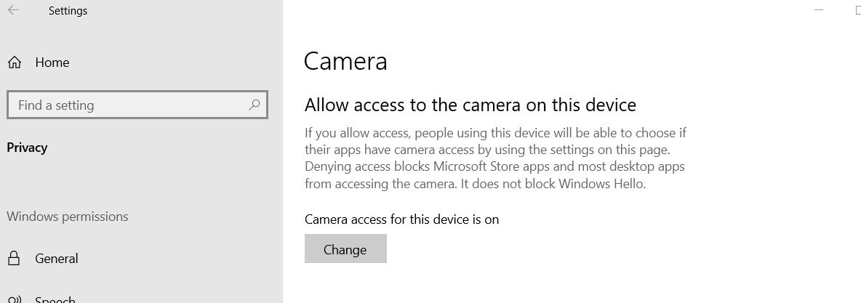Image resolution: width=861 pixels, height=303 pixels.
Task: Click the Settings window title text
Action: tap(68, 10)
